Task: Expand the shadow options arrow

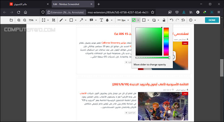Action: 158,20
